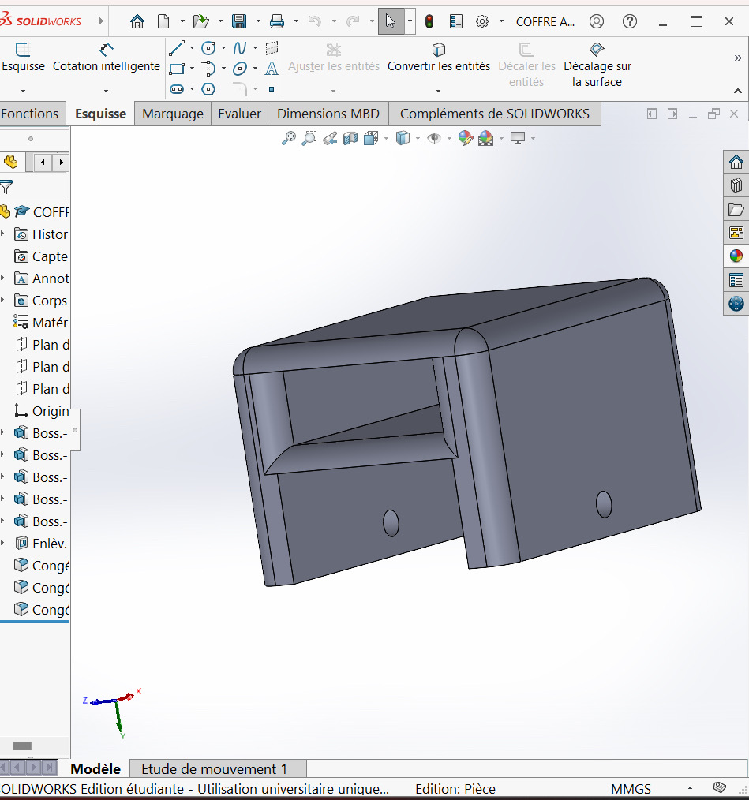Click the Zoom to fit magnifier icon

[x=289, y=139]
